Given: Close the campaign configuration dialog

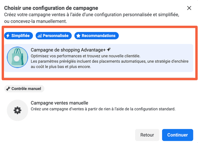Looking at the screenshot, I should [189, 8].
